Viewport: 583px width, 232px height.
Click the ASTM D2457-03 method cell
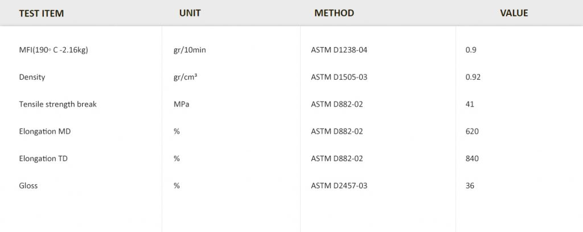pos(339,185)
